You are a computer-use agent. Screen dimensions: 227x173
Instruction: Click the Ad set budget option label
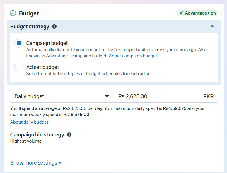click(43, 67)
